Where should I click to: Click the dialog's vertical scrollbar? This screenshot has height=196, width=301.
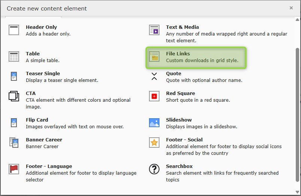(x=298, y=112)
